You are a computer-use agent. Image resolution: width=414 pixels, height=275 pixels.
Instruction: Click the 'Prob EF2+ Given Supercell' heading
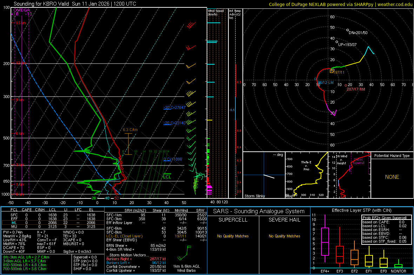[x=385, y=218]
